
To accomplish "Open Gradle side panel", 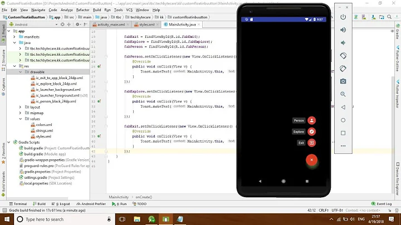I will point(398,31).
